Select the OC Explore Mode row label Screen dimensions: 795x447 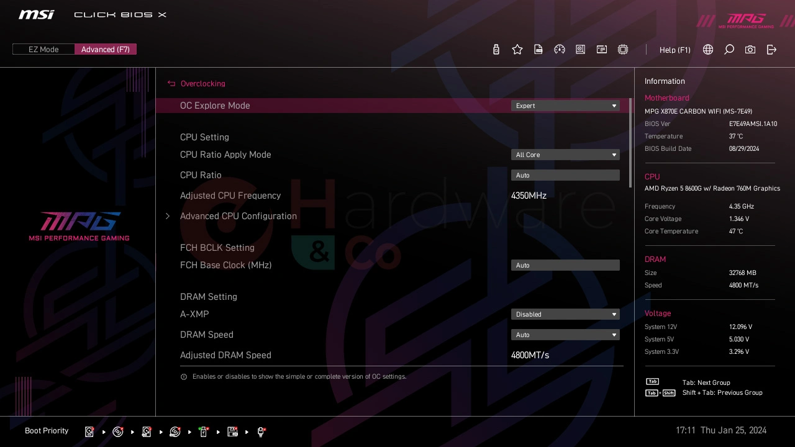click(x=215, y=106)
